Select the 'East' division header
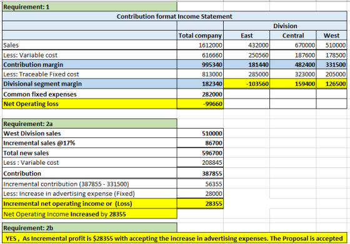 pyautogui.click(x=247, y=36)
